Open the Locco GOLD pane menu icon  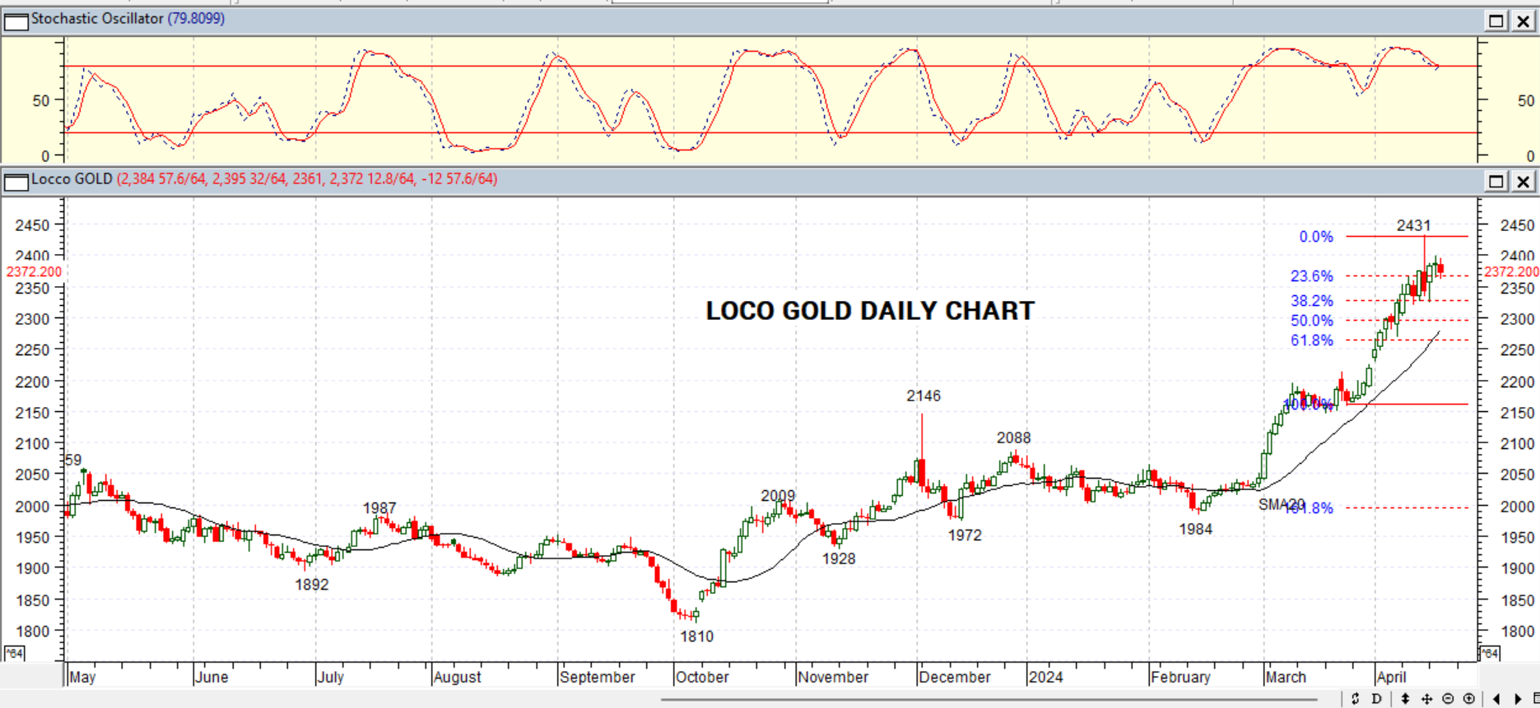[16, 181]
